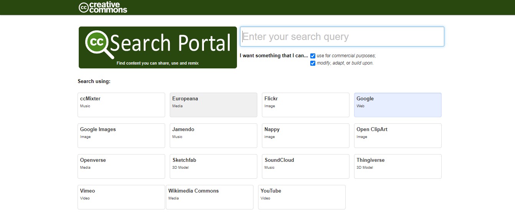Focus the search query input field
The width and height of the screenshot is (515, 221).
click(342, 37)
